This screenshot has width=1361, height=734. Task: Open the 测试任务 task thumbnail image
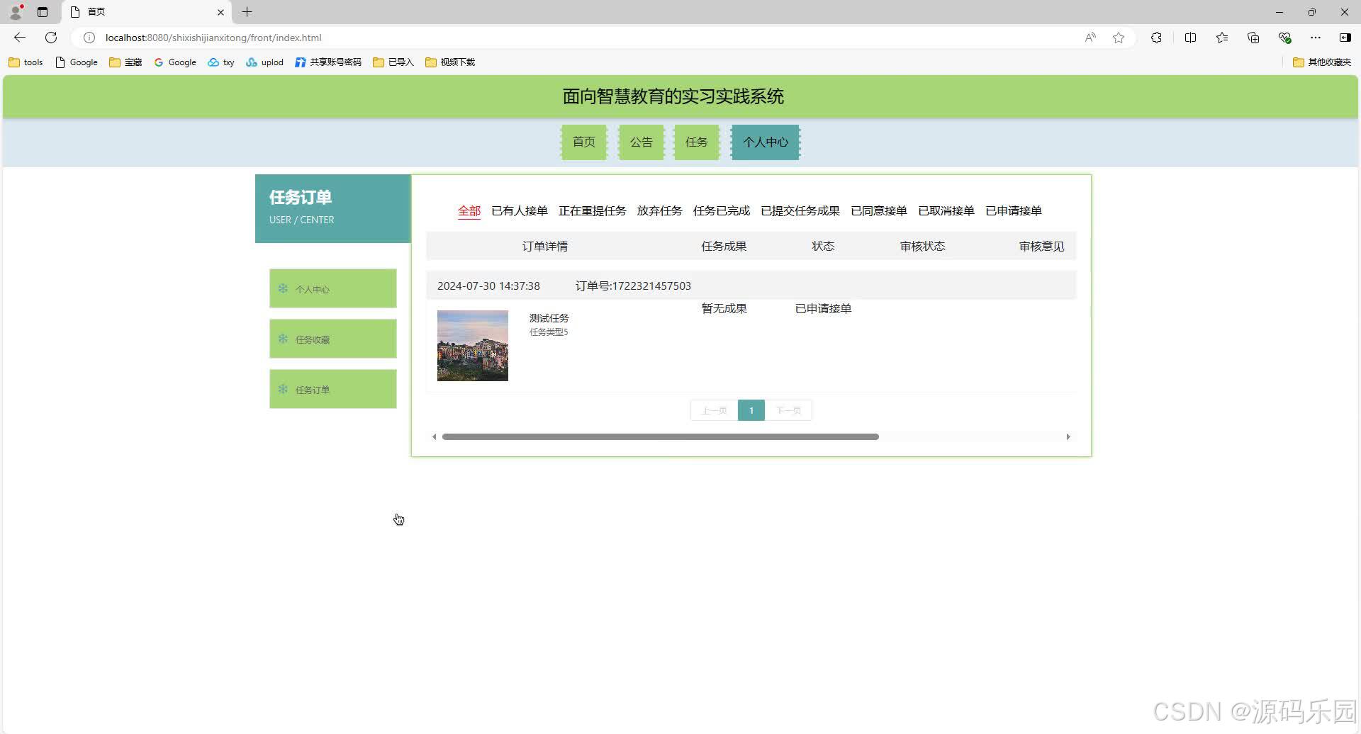472,346
